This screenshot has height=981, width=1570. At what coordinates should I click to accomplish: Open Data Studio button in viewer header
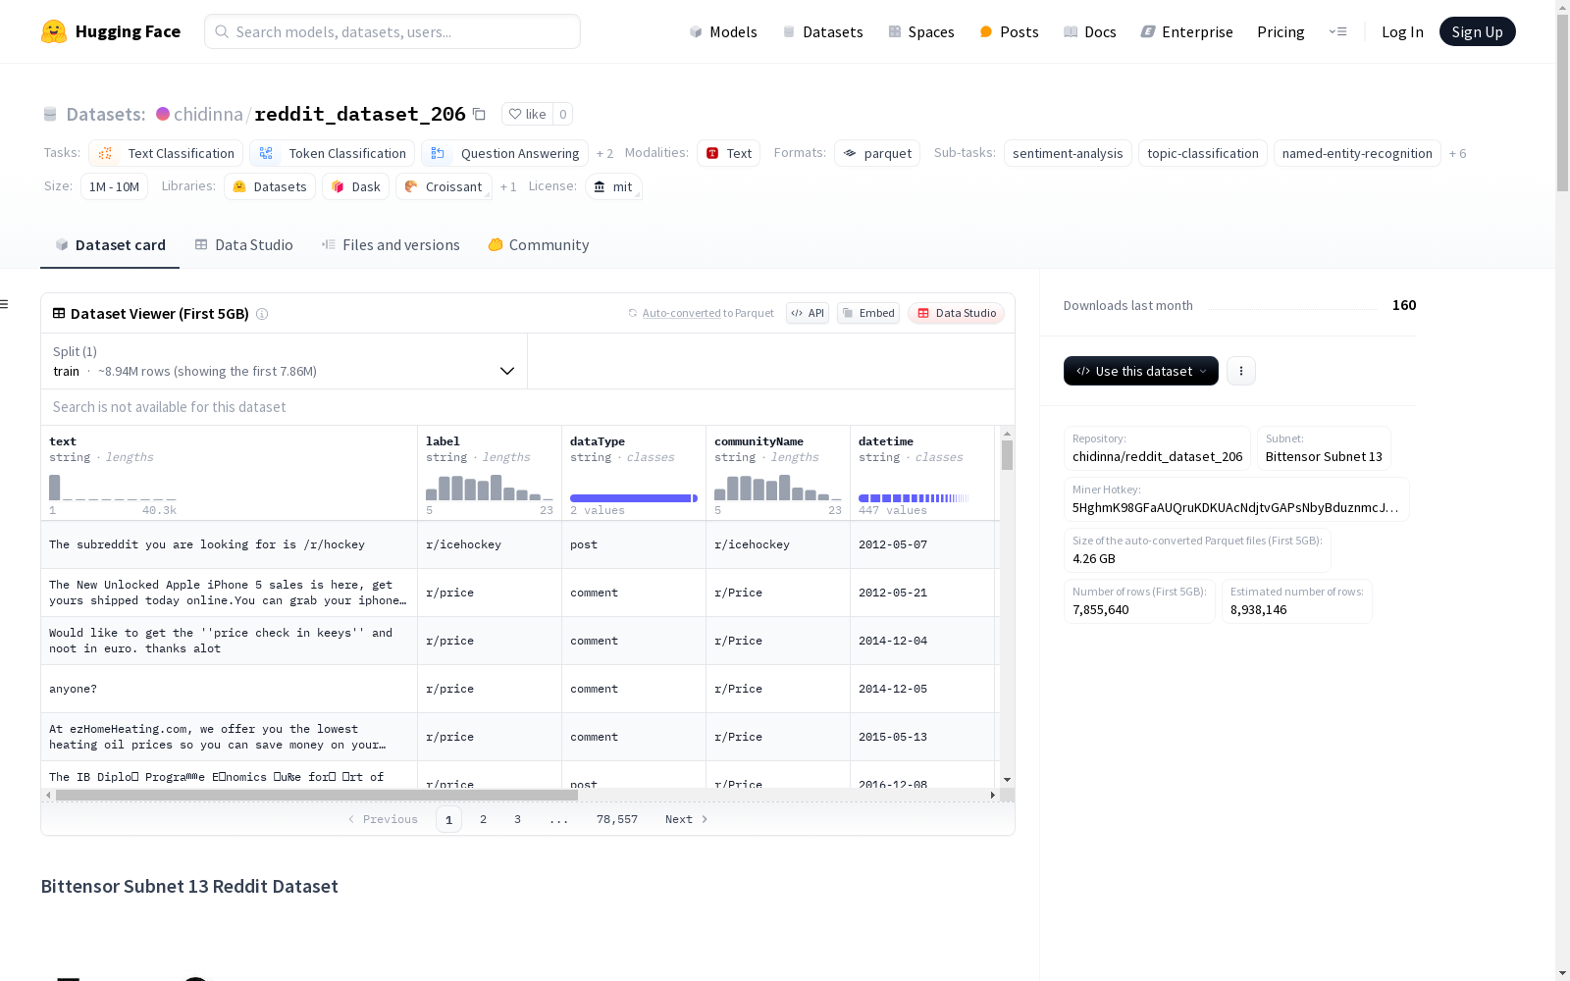pyautogui.click(x=956, y=313)
